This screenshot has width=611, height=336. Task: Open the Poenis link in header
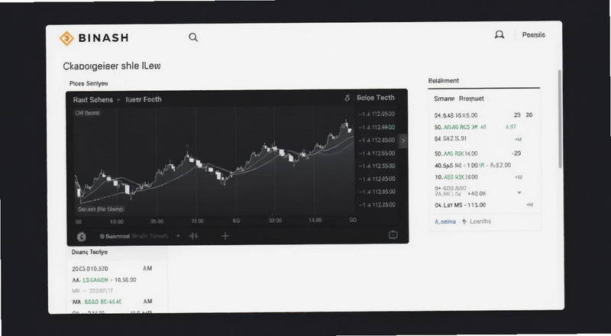click(x=533, y=34)
